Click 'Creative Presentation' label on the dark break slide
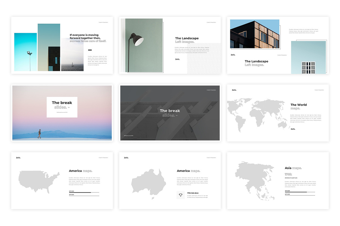Screen dimensions: 340x226 [211, 90]
